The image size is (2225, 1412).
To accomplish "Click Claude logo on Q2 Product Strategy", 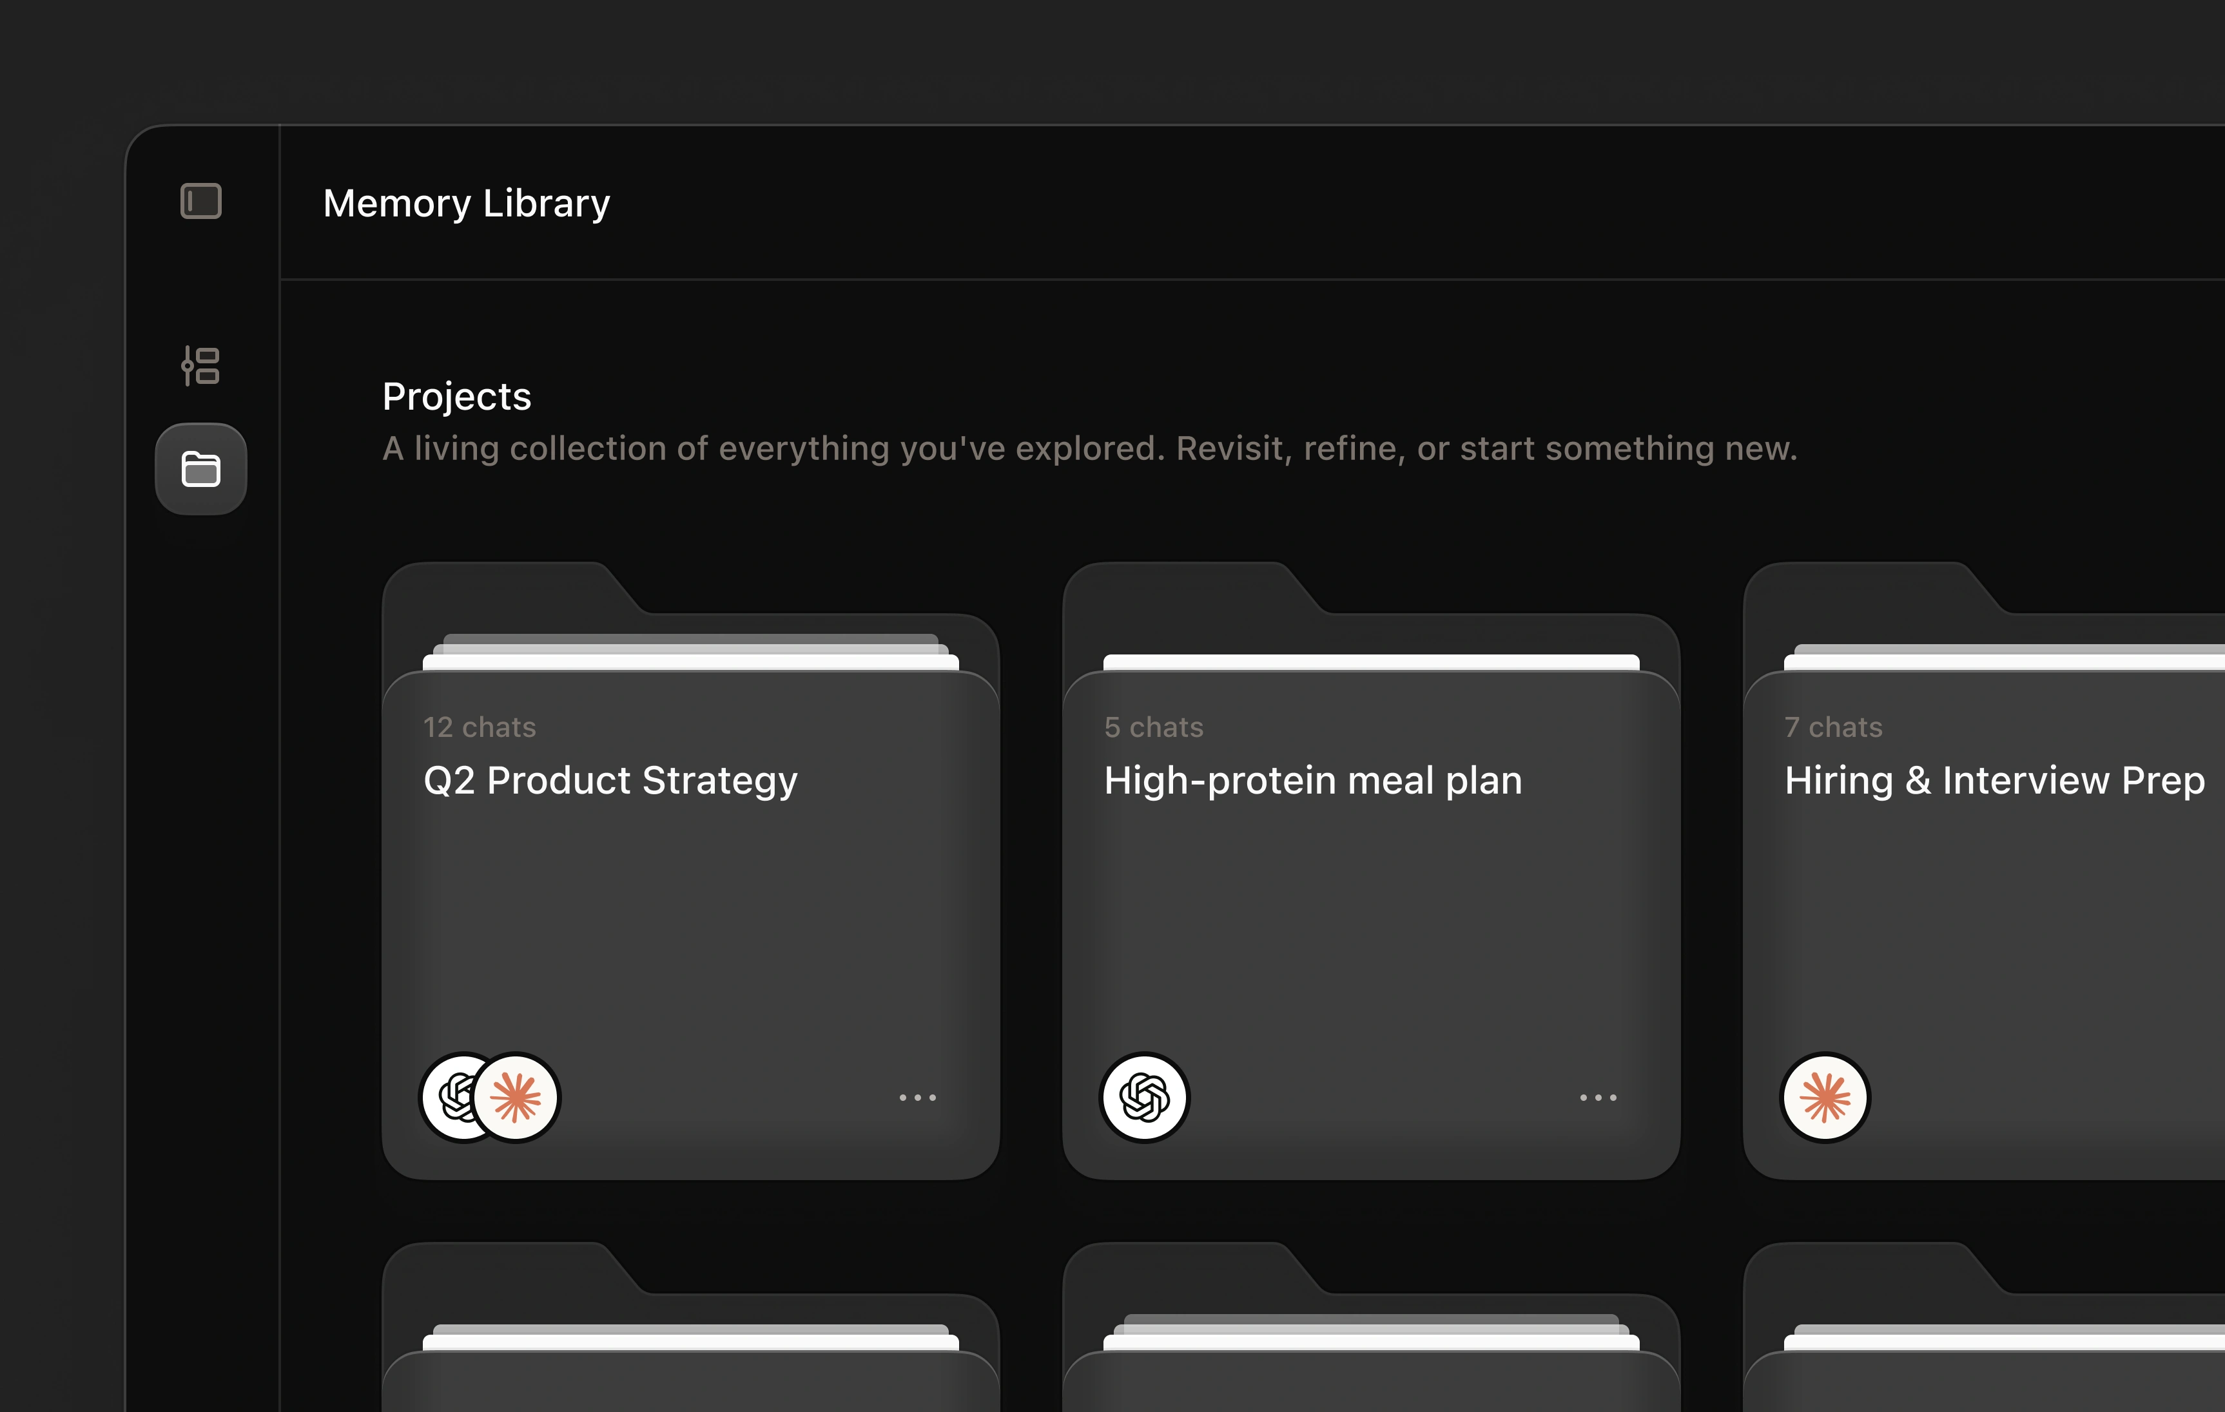I will tap(516, 1097).
